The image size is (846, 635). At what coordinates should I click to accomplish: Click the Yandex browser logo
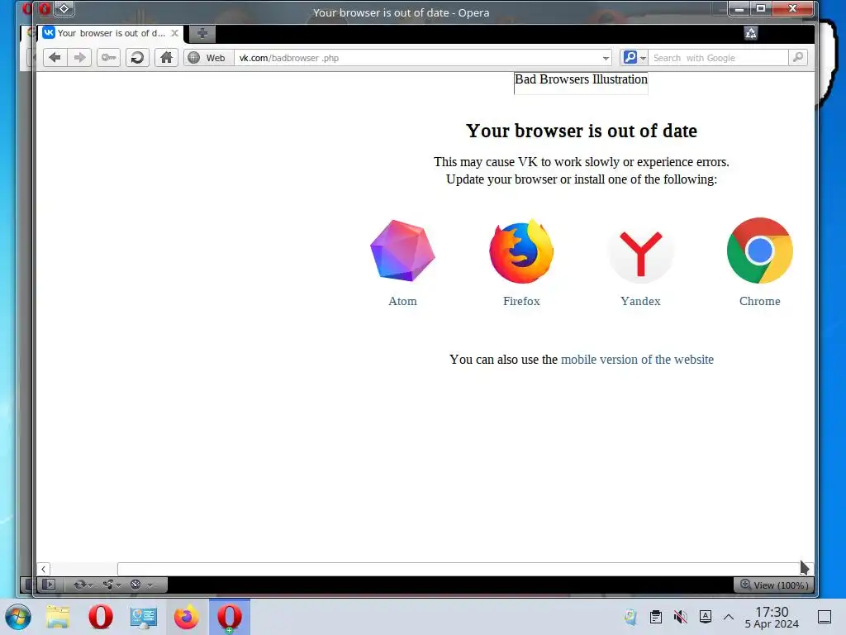(640, 251)
